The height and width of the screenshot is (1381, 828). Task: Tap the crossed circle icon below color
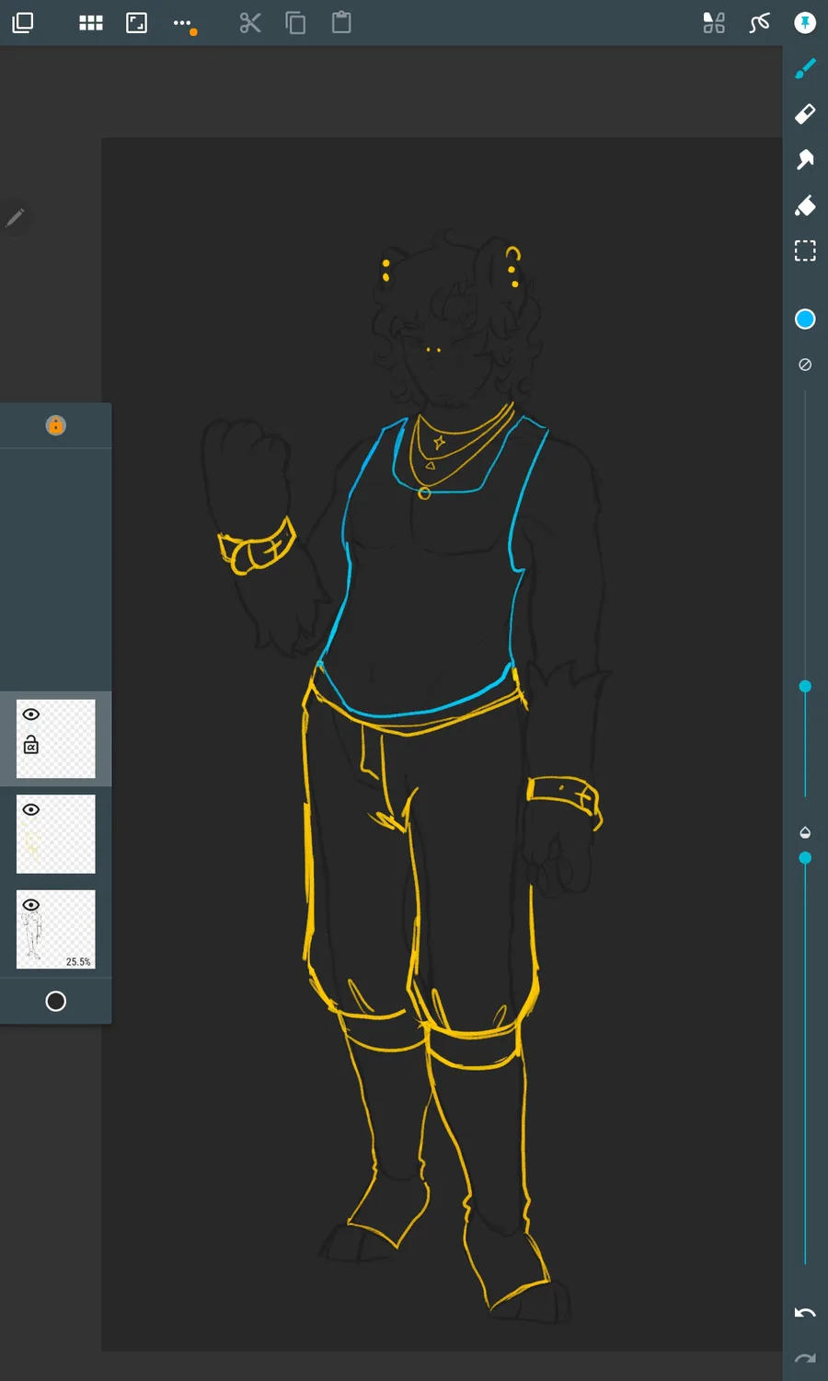[805, 365]
